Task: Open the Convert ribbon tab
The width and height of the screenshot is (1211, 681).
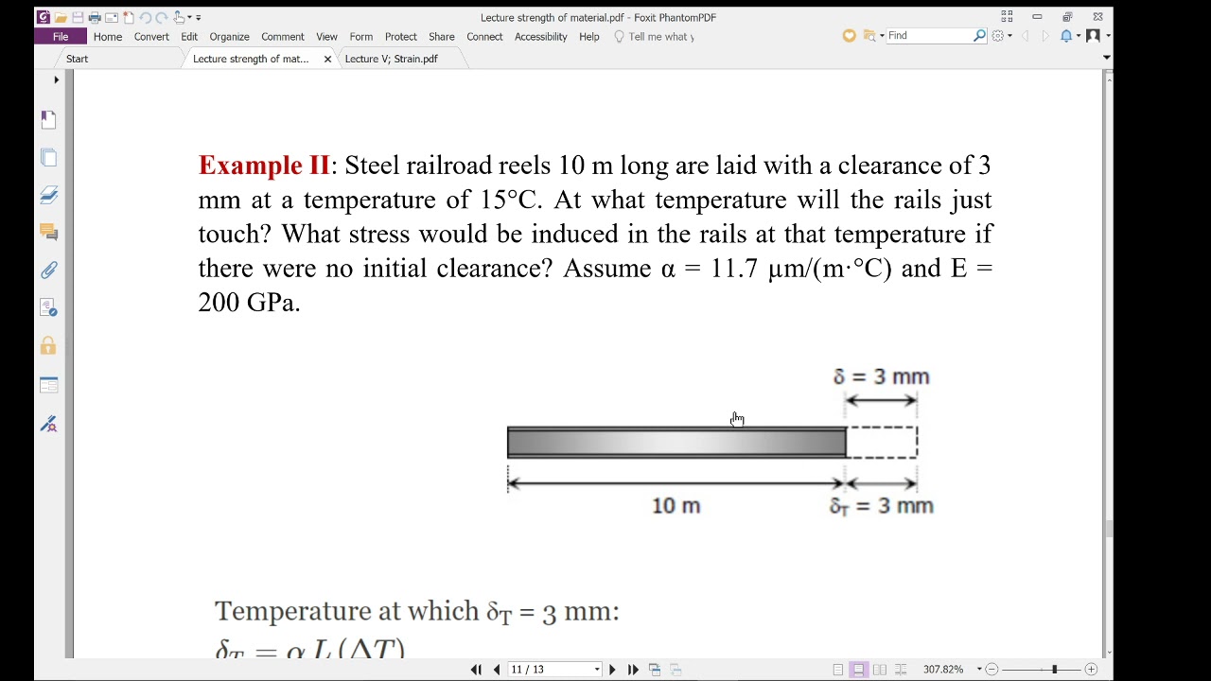Action: point(151,36)
